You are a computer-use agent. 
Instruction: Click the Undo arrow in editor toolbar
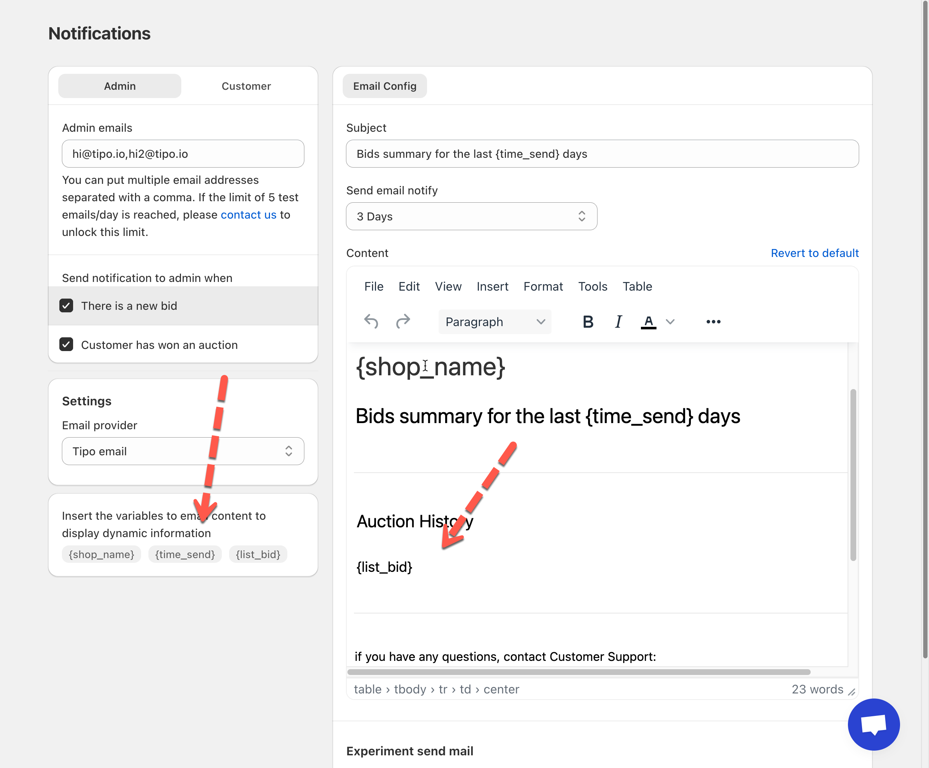coord(371,322)
